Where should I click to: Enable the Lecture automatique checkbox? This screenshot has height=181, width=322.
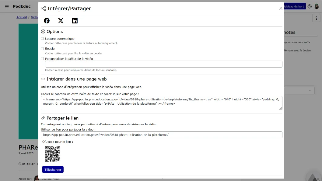point(42,39)
